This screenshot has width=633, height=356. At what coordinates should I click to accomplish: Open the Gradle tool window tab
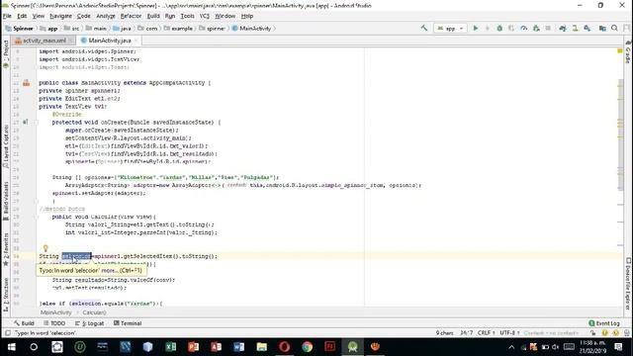pyautogui.click(x=628, y=51)
